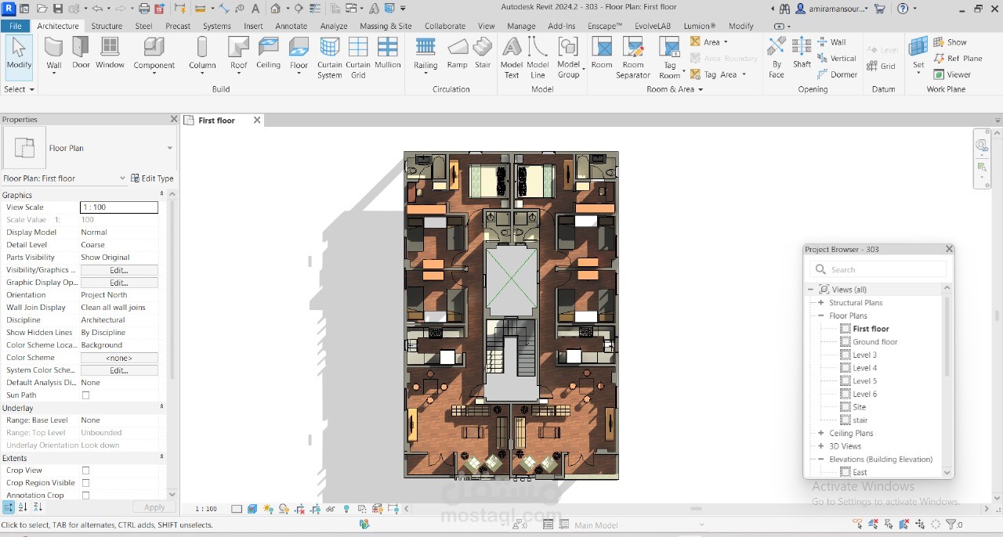Switch to the Structure ribbon tab
The width and height of the screenshot is (1003, 537).
click(x=107, y=26)
